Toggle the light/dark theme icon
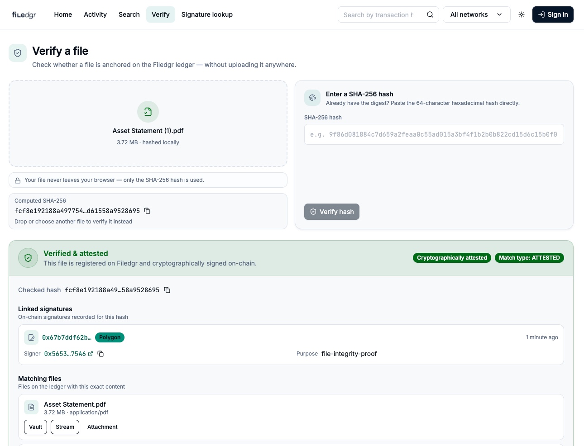 pos(522,14)
